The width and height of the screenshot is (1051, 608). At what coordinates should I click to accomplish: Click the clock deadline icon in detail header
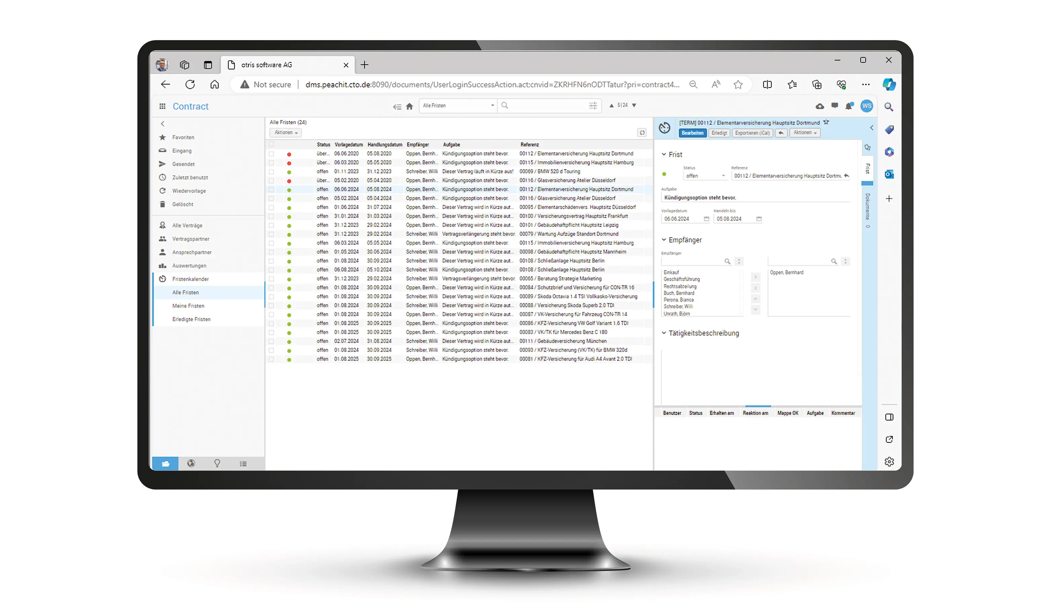(664, 127)
